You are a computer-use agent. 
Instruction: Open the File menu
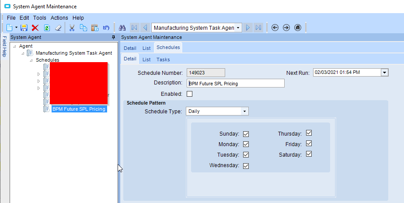tap(11, 18)
